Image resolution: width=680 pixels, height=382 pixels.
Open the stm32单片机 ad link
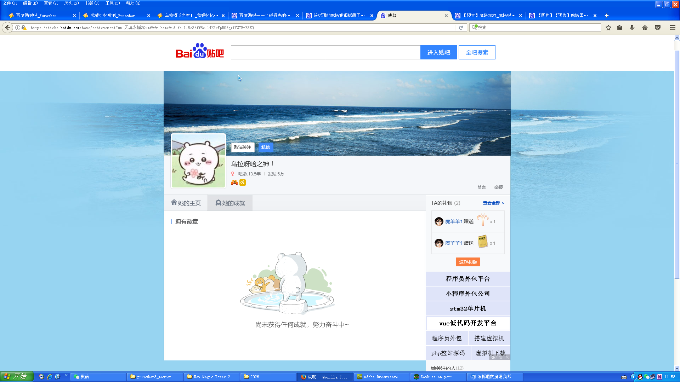(x=468, y=308)
